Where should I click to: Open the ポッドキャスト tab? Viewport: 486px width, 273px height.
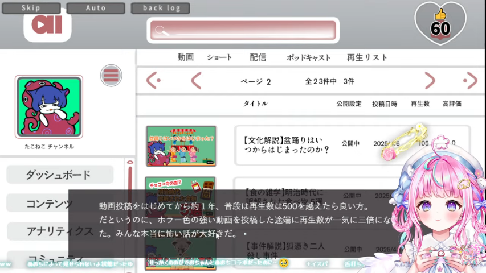click(308, 57)
